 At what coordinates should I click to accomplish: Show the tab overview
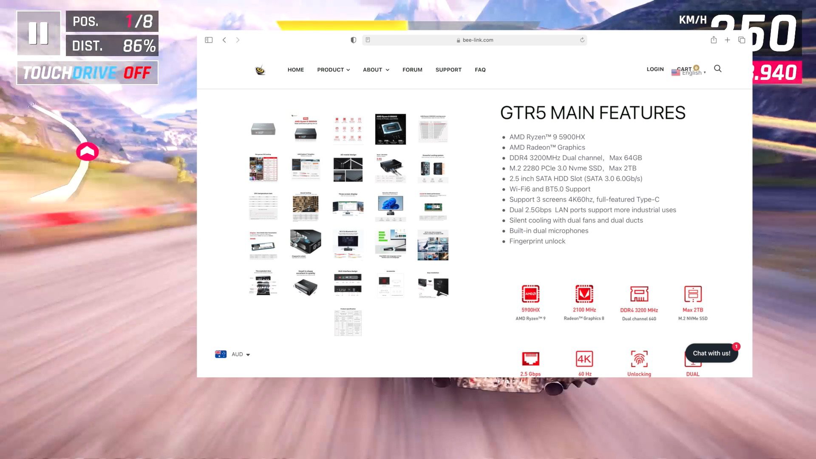click(742, 40)
